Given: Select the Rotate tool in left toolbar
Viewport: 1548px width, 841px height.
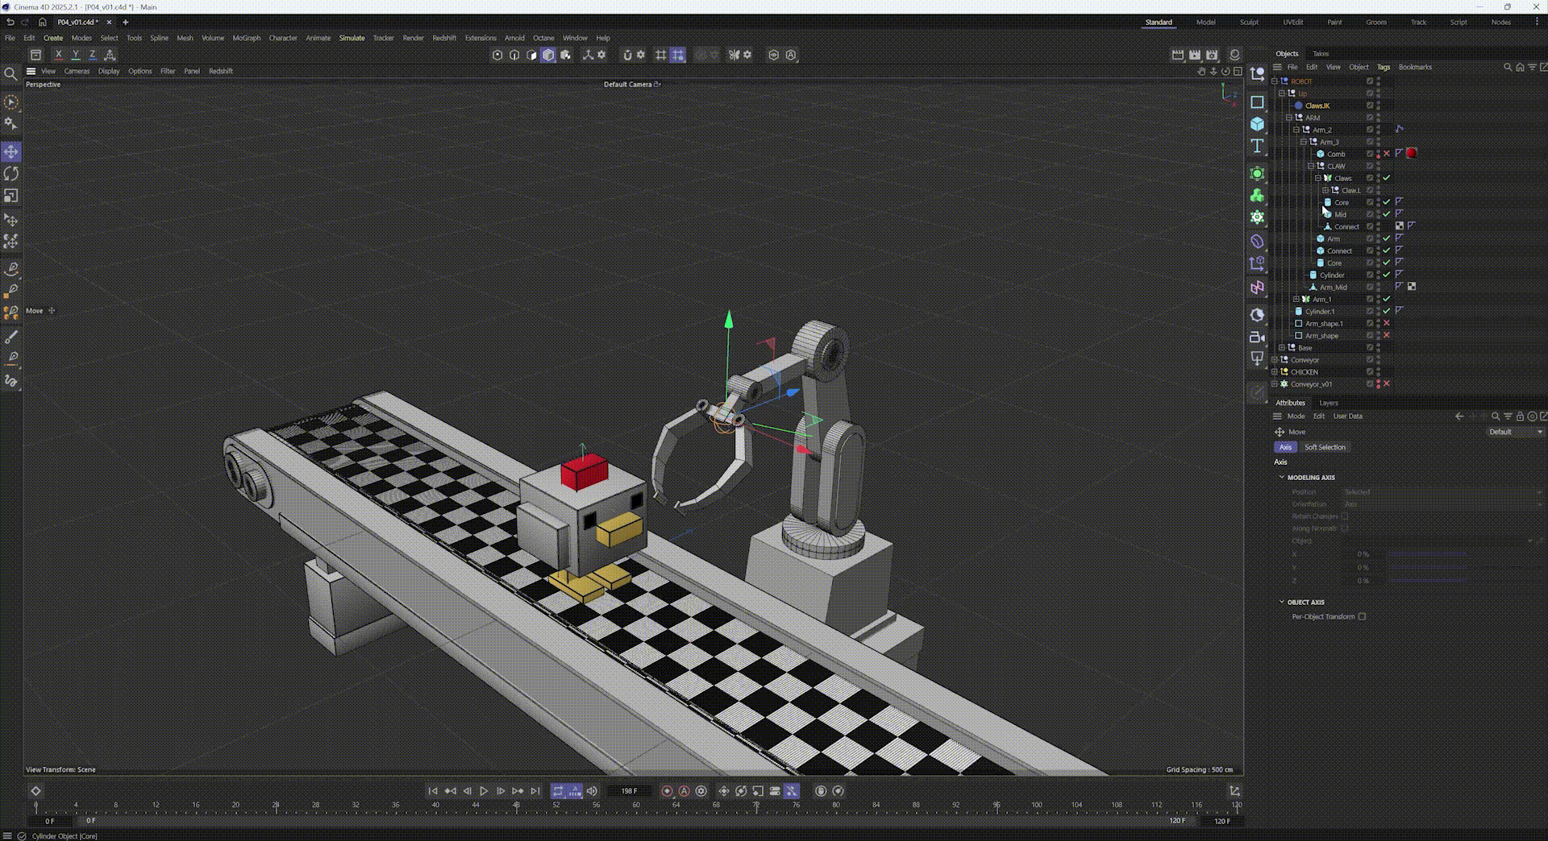Looking at the screenshot, I should pyautogui.click(x=11, y=174).
